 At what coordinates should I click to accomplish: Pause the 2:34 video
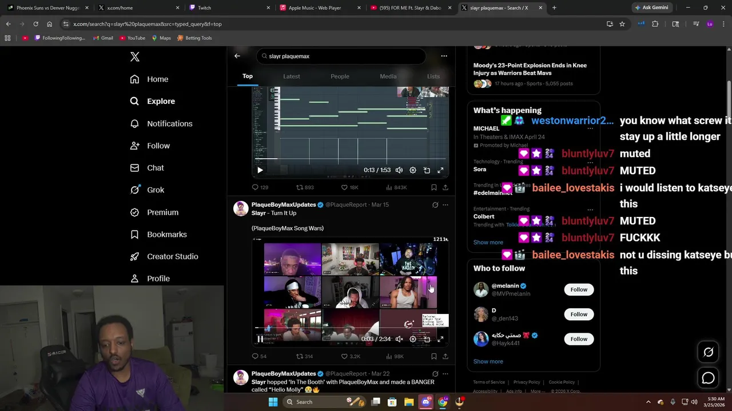pyautogui.click(x=260, y=339)
